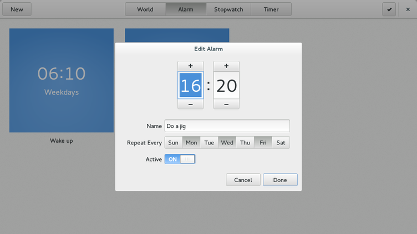Enable the Tue repeat day

tap(209, 143)
